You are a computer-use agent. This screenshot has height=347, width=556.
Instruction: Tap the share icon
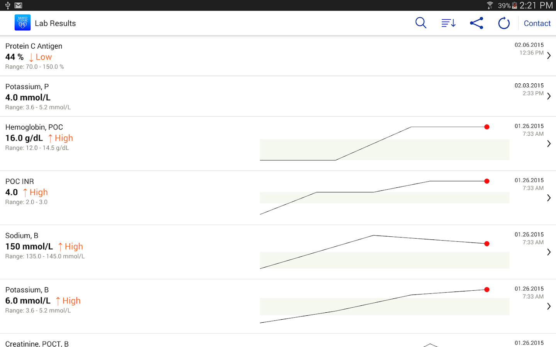click(476, 23)
